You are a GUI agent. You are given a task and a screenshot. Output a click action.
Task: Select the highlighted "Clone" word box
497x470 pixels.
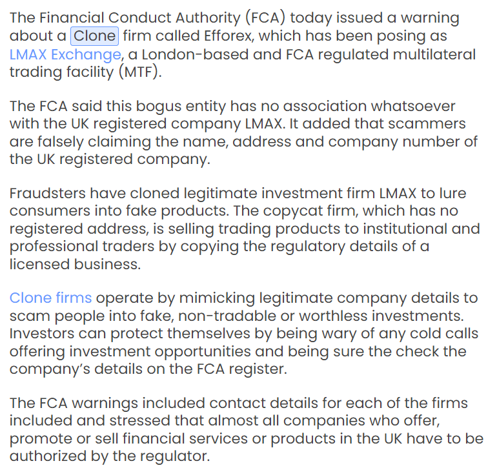[94, 36]
